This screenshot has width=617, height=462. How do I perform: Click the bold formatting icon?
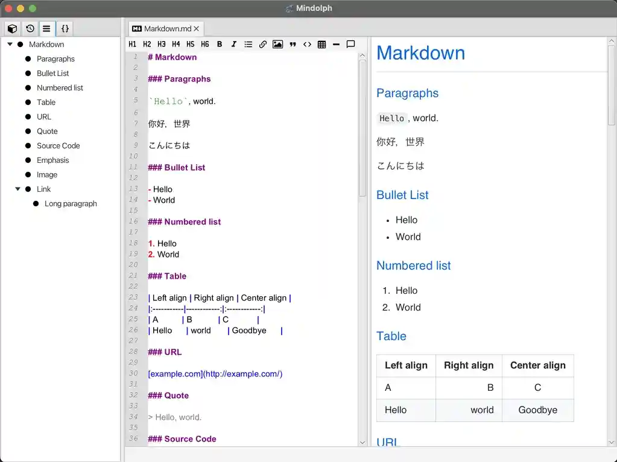coord(220,44)
